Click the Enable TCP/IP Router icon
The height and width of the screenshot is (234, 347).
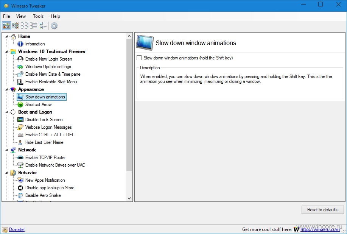pos(20,158)
